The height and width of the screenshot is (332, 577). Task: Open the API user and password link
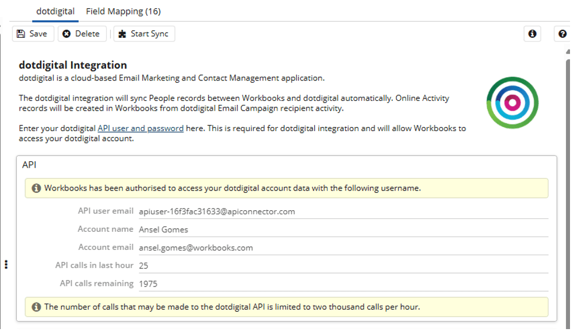[x=140, y=128]
